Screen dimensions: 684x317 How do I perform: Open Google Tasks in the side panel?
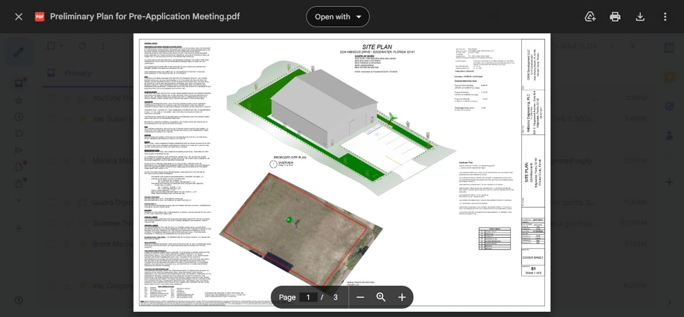coord(669,106)
